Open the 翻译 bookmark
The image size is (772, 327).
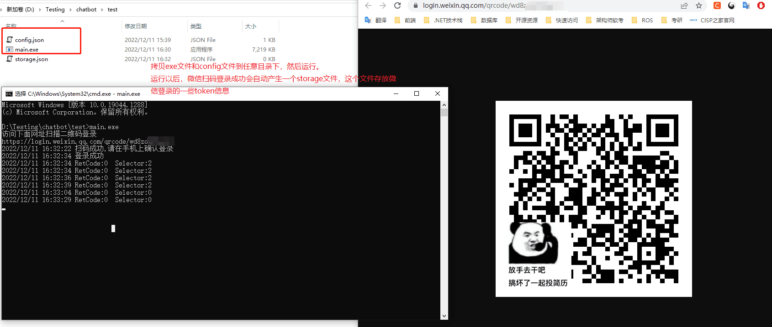[376, 20]
